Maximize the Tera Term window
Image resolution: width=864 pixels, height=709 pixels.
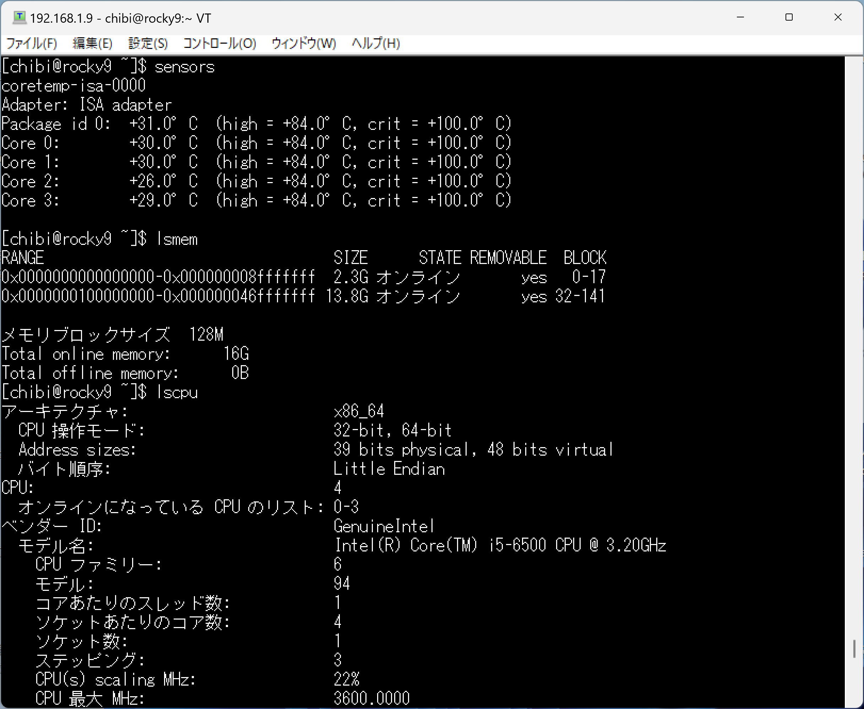[x=789, y=17]
